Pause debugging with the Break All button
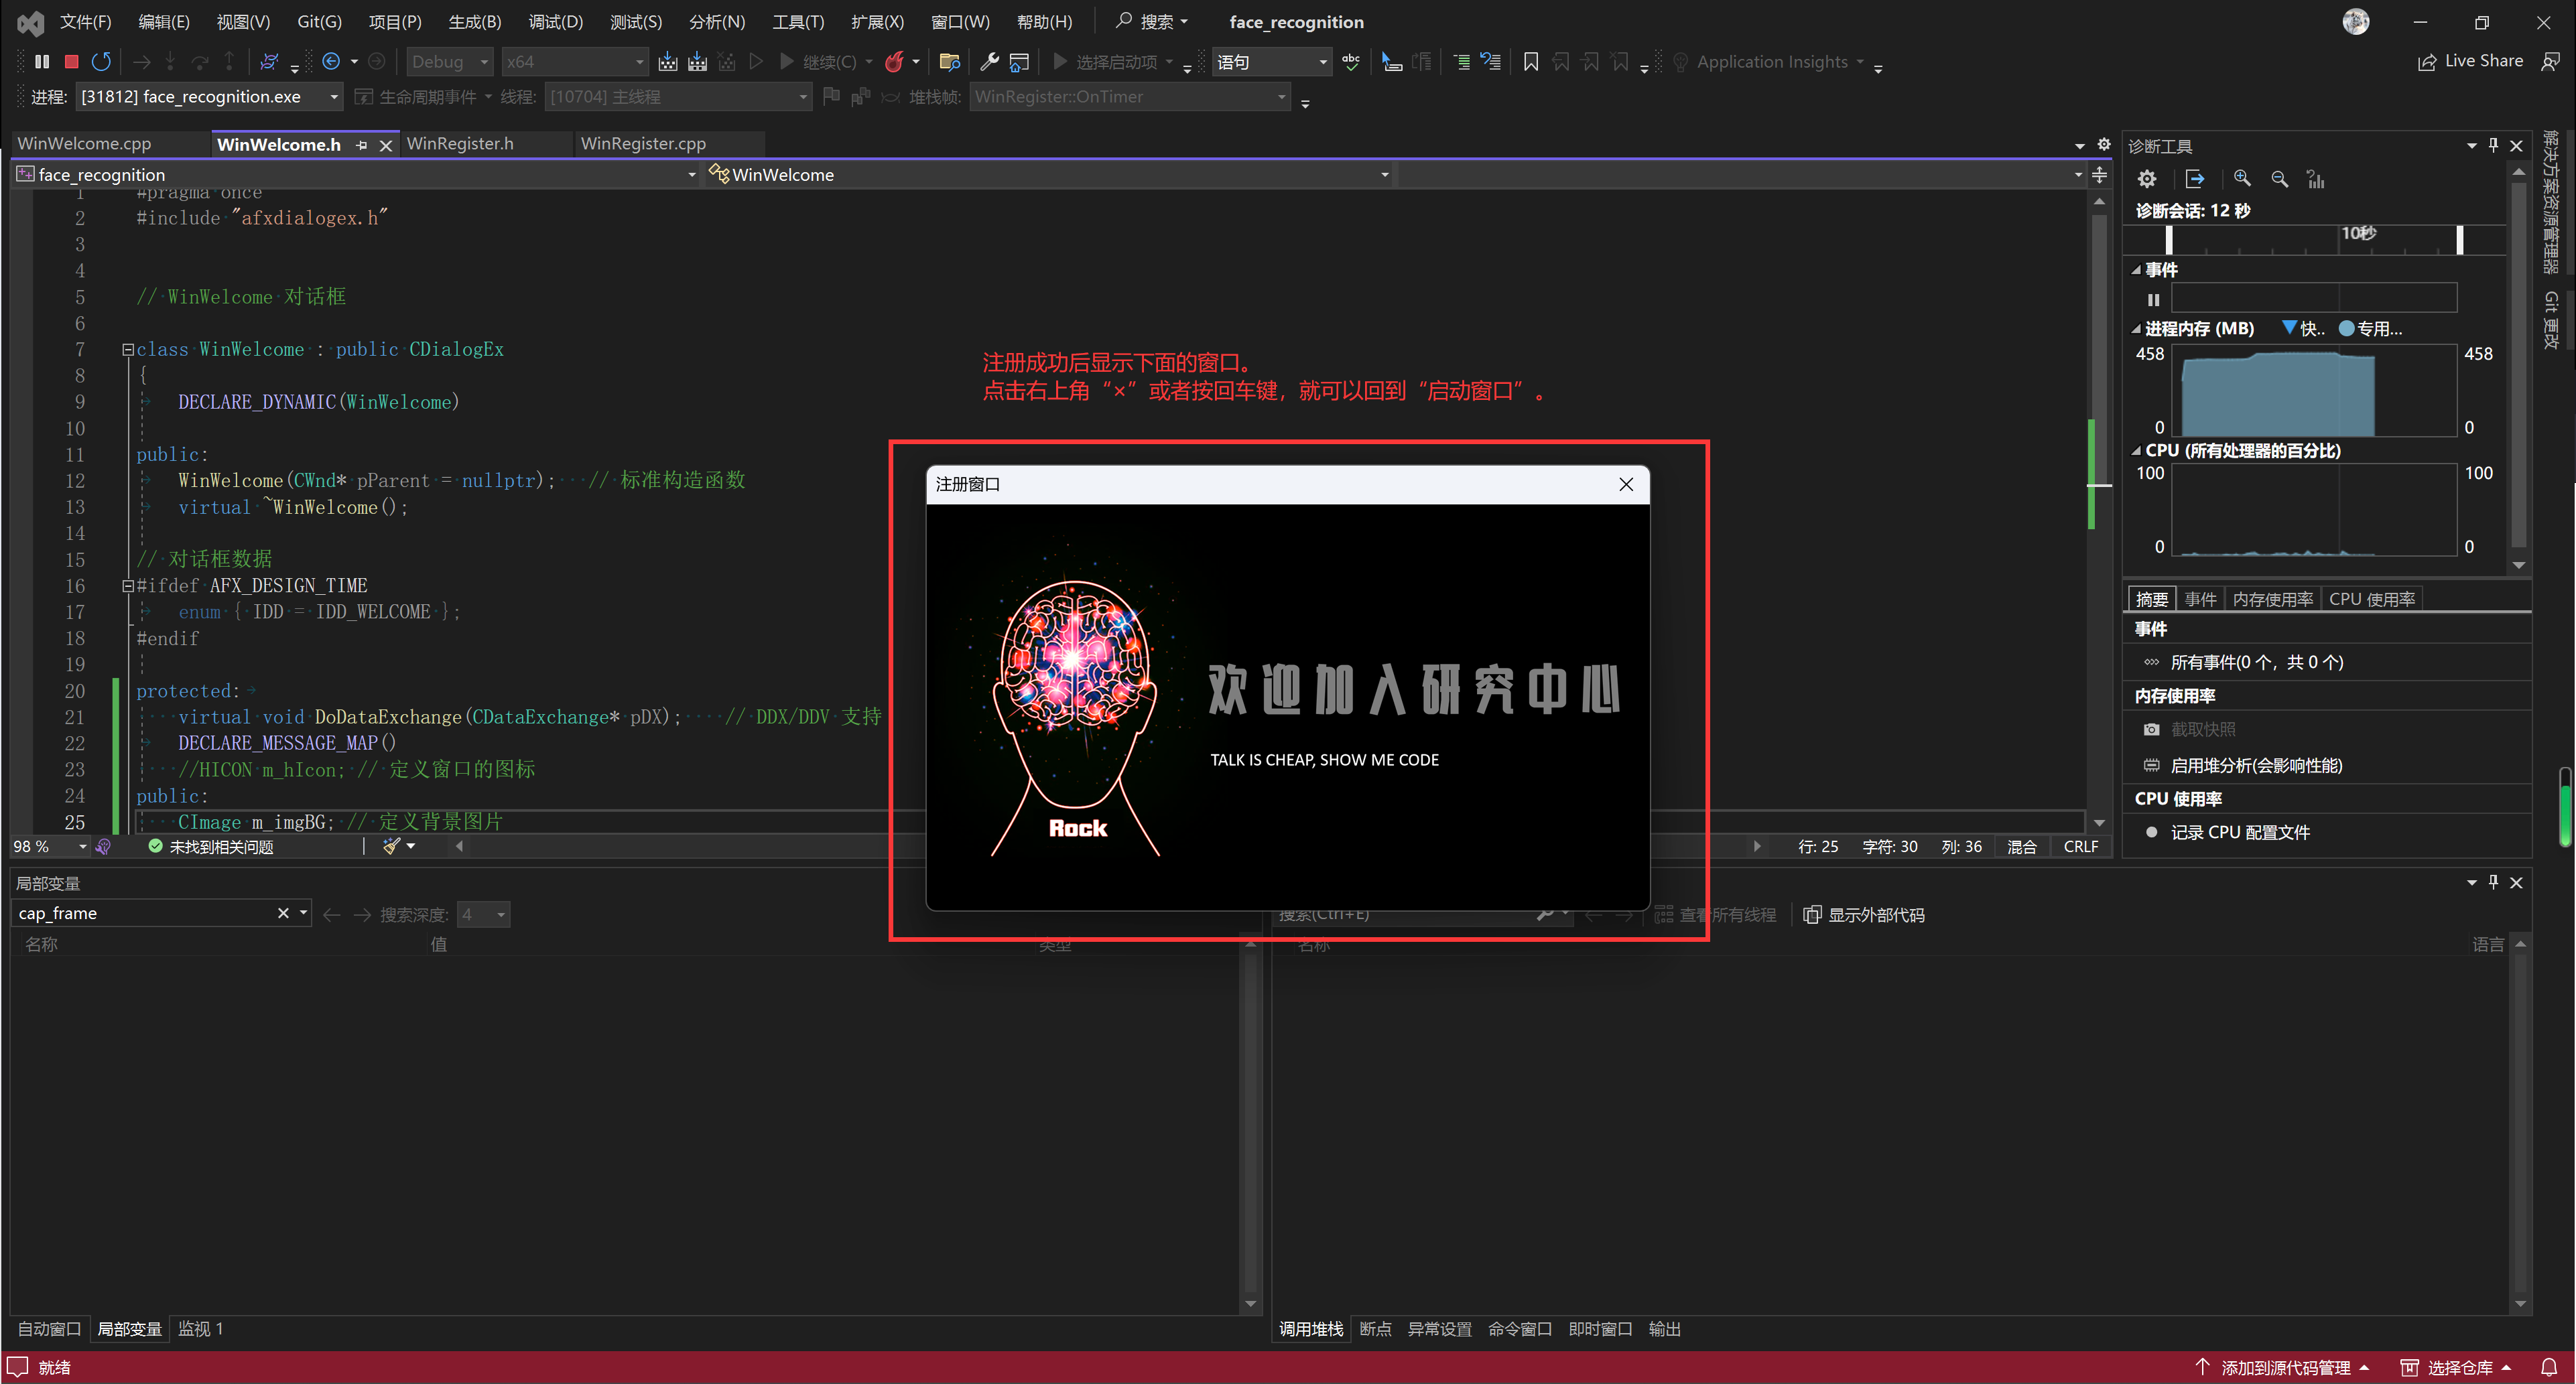The width and height of the screenshot is (2576, 1384). tap(41, 62)
